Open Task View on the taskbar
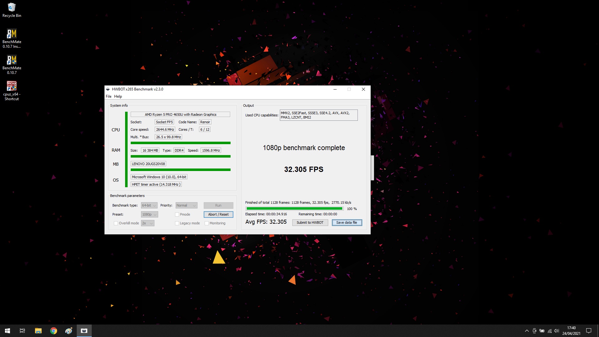Screen dimensions: 599x337 [x=22, y=331]
